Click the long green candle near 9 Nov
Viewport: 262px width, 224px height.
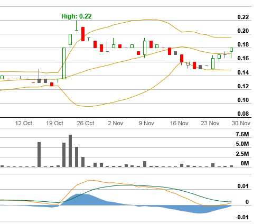pyautogui.click(x=145, y=48)
